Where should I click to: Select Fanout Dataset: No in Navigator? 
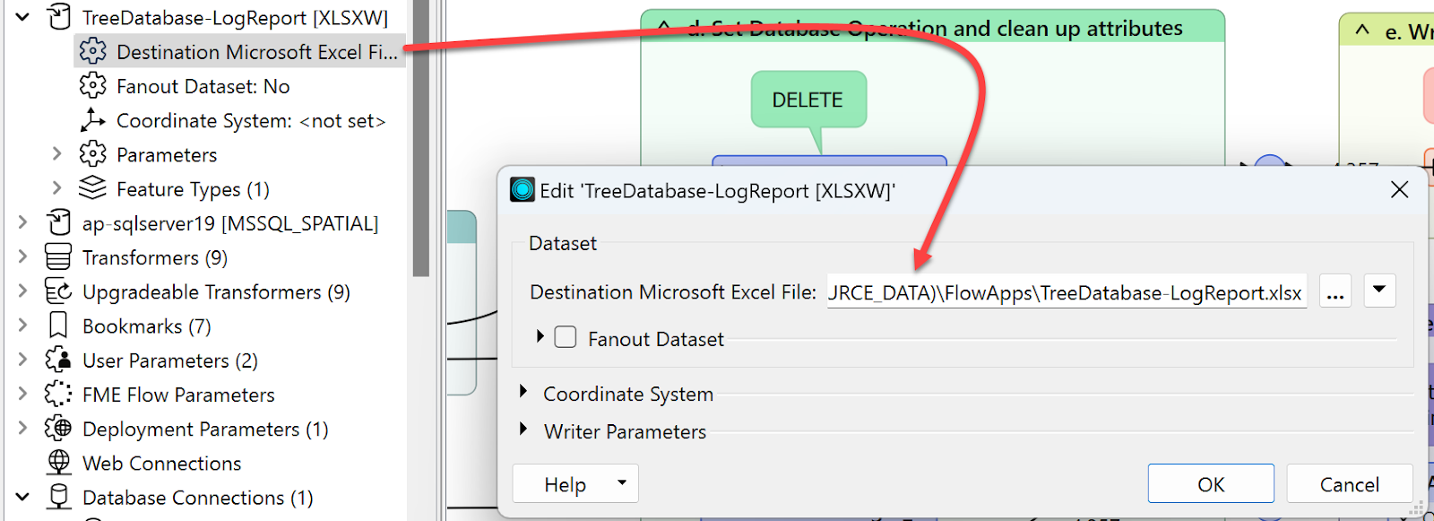[x=203, y=86]
